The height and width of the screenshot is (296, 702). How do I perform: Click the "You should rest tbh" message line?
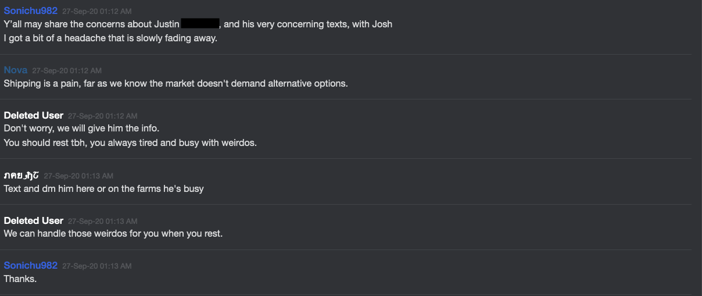click(130, 143)
